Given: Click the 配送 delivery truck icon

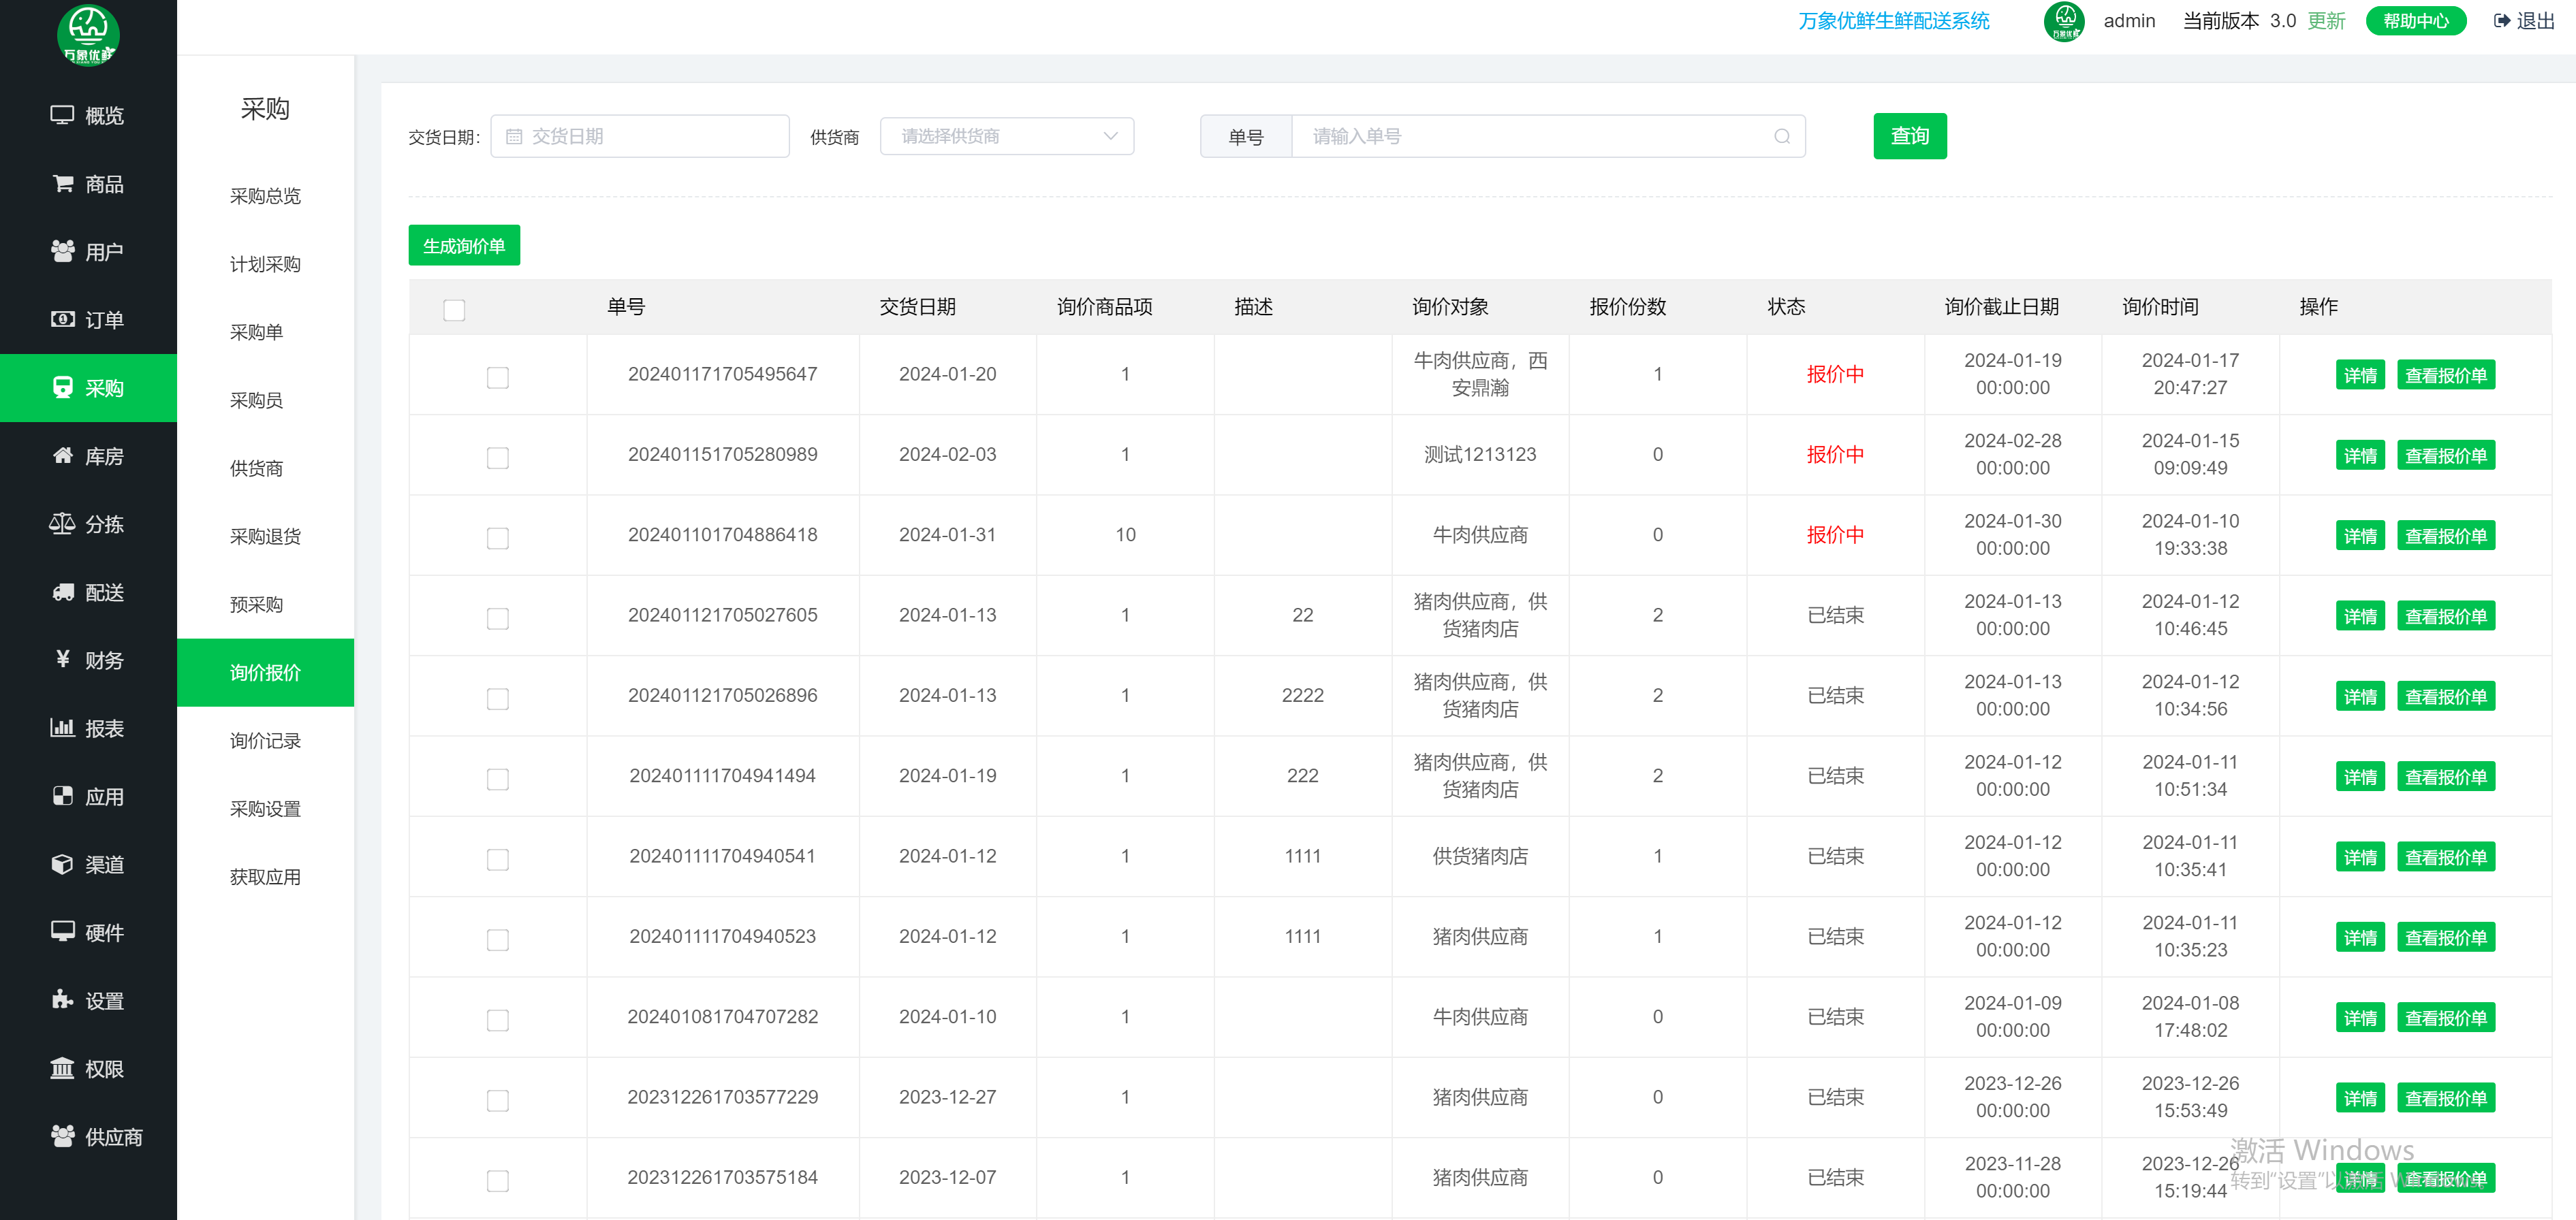Looking at the screenshot, I should coord(62,592).
